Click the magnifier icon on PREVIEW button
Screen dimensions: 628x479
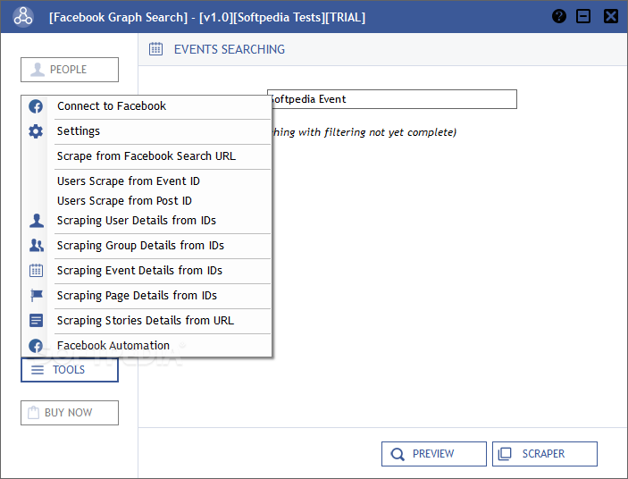(x=398, y=454)
